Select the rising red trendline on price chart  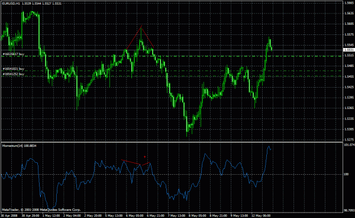tap(134, 38)
